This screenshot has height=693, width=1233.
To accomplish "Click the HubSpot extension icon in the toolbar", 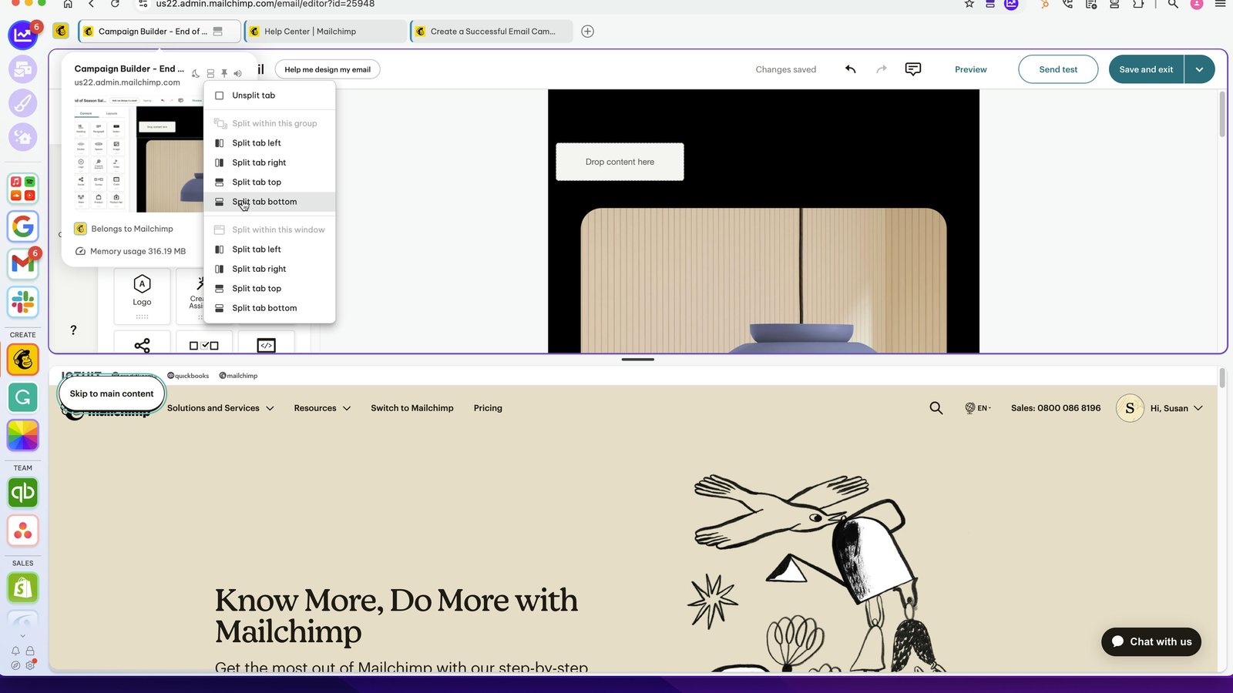I will pos(1044,4).
